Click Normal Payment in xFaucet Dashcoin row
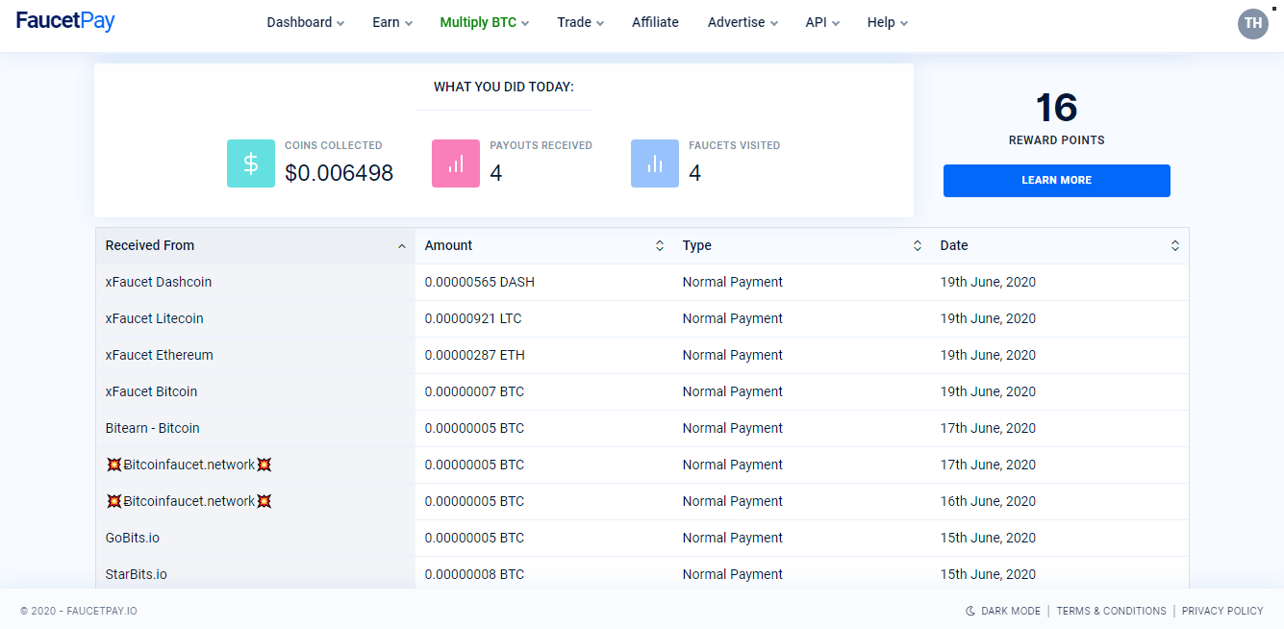The width and height of the screenshot is (1284, 629). pos(733,283)
